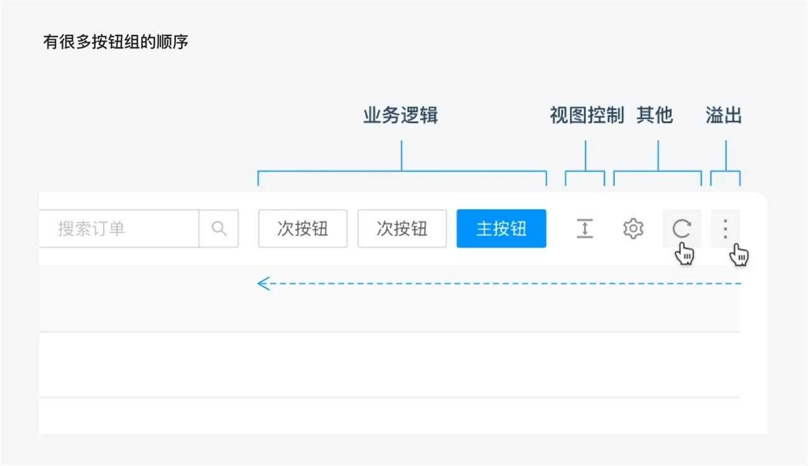Click the 次按钮 next to 主按钮

pos(402,229)
